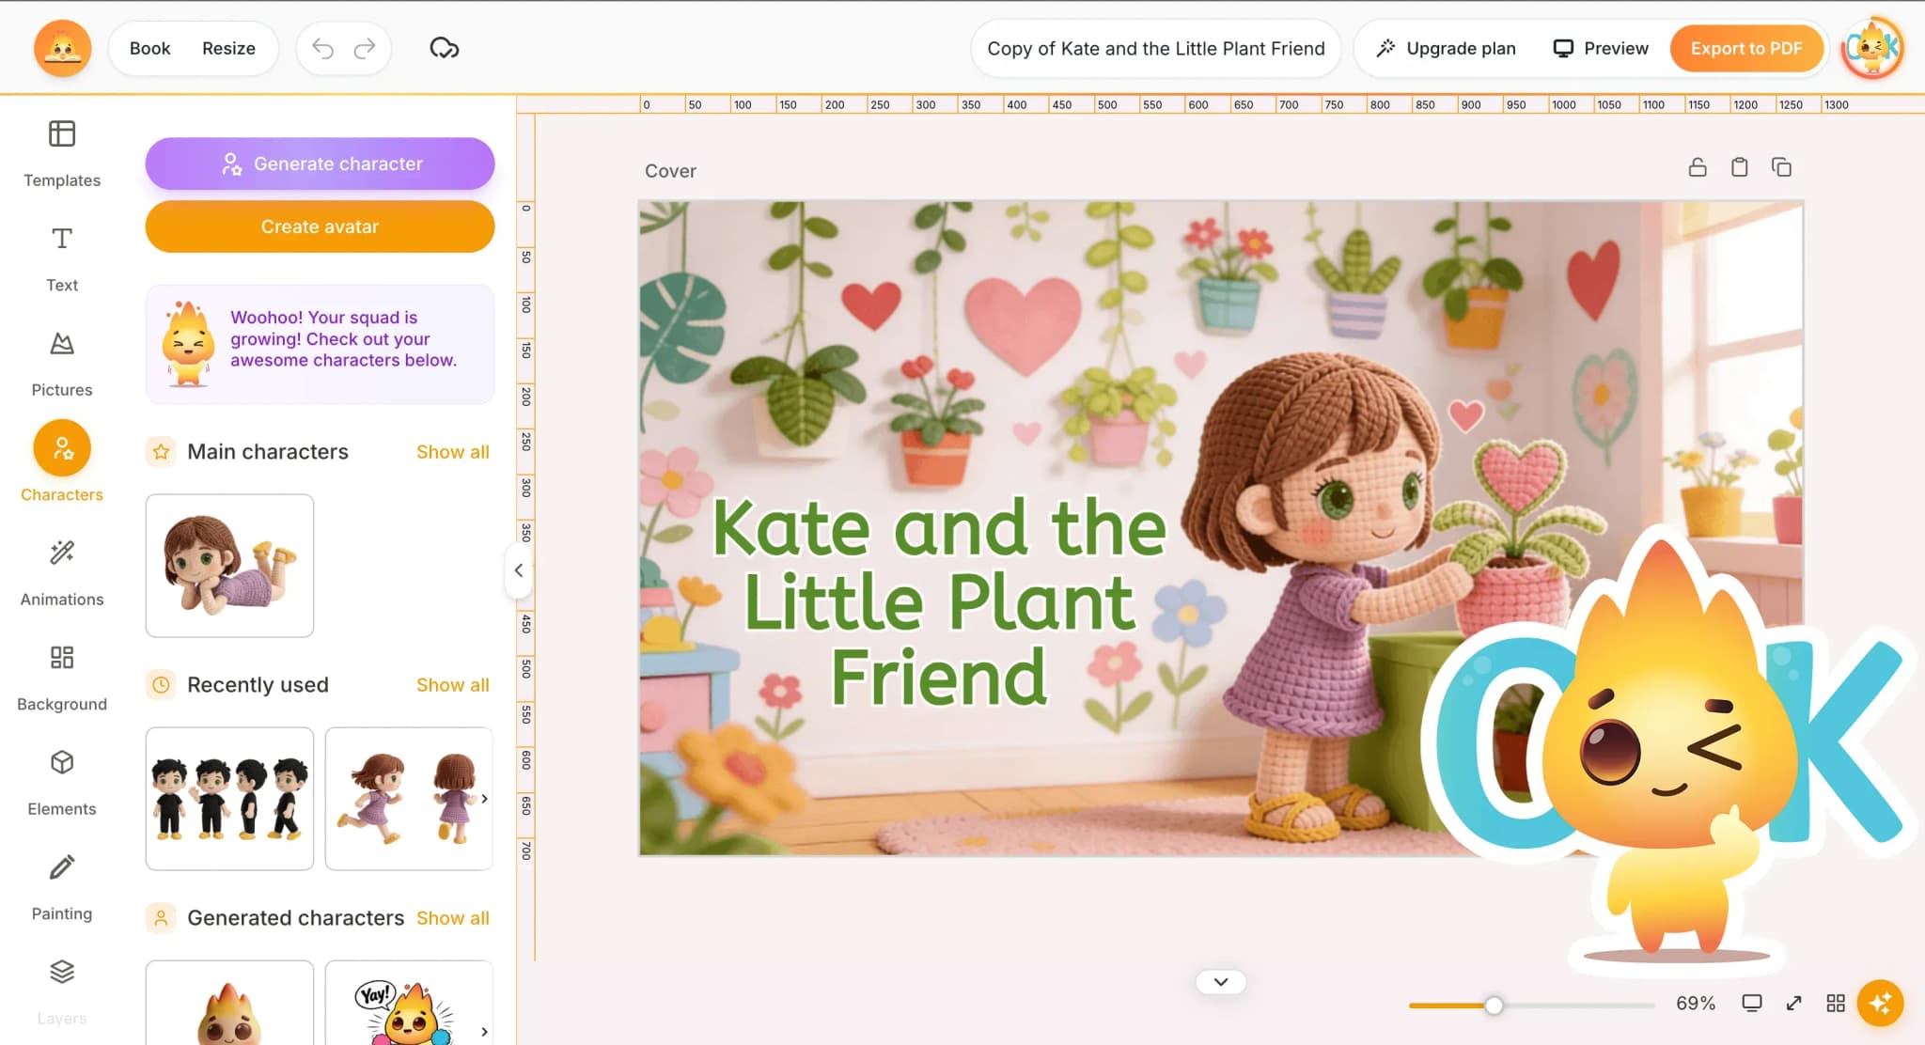
Task: Select the flame mascot generated character
Action: 229,1003
